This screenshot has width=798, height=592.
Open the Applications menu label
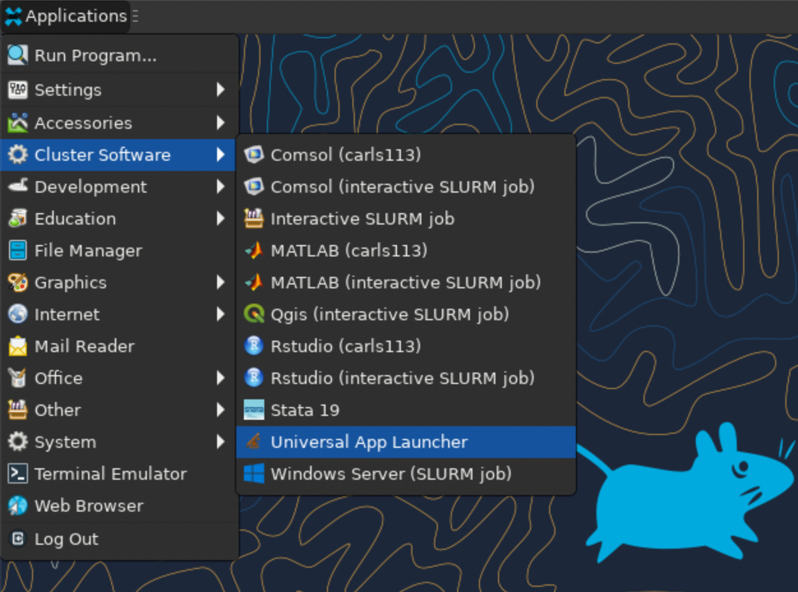click(x=76, y=17)
